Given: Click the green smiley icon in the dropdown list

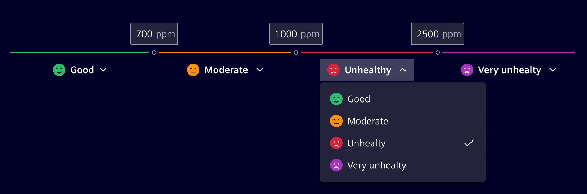Looking at the screenshot, I should pos(336,99).
